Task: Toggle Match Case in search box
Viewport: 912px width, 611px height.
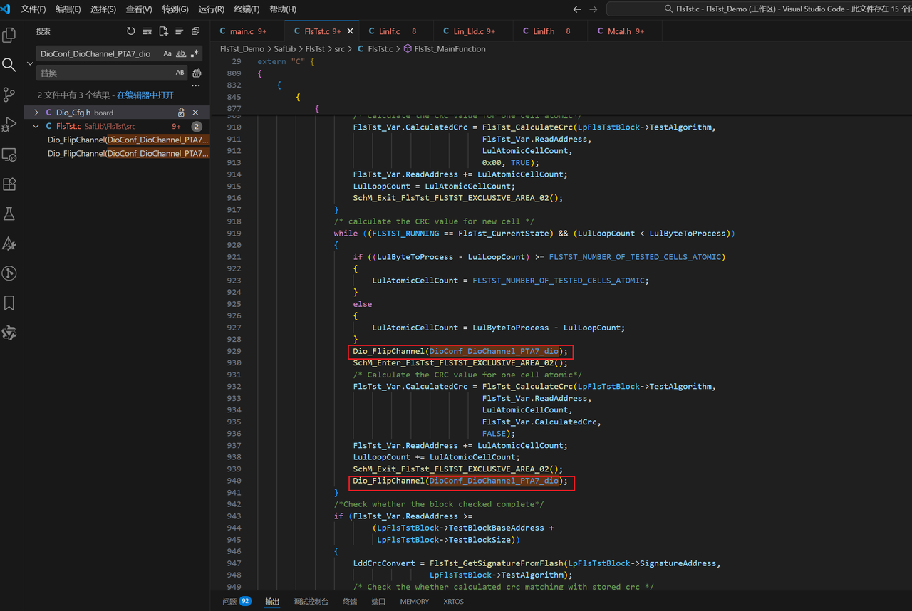Action: [167, 53]
